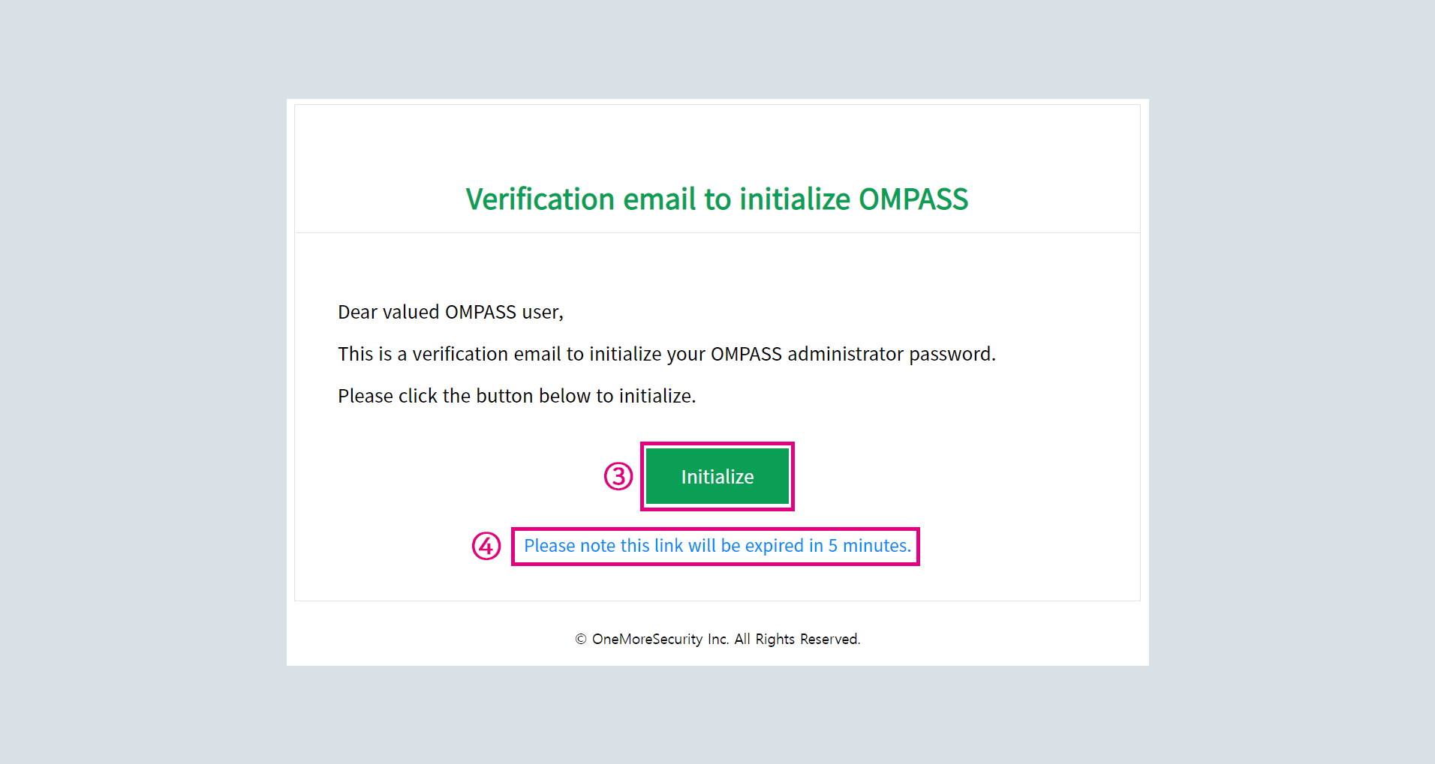Click the word "Verification" in the heading
The image size is (1435, 764).
coord(540,199)
